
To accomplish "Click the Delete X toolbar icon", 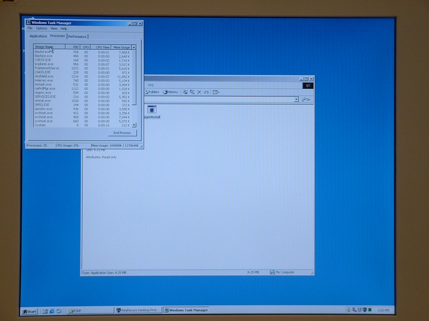I will [x=199, y=92].
